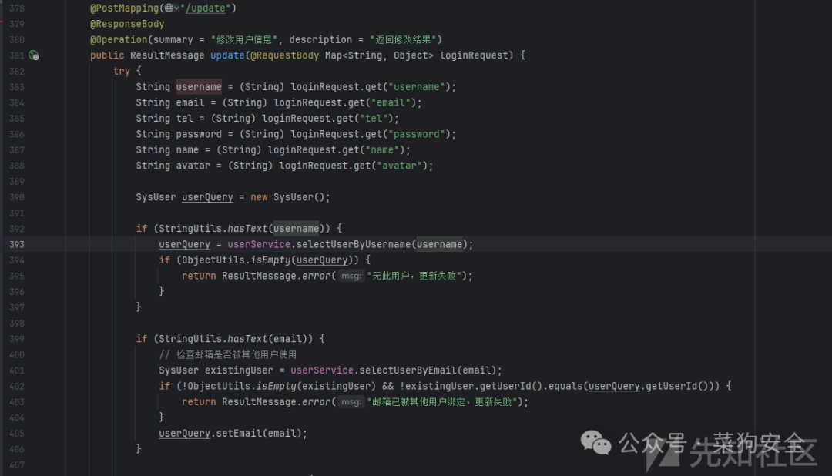Image resolution: width=832 pixels, height=476 pixels.
Task: Click the highlighted username variable declaration
Action: tap(199, 86)
